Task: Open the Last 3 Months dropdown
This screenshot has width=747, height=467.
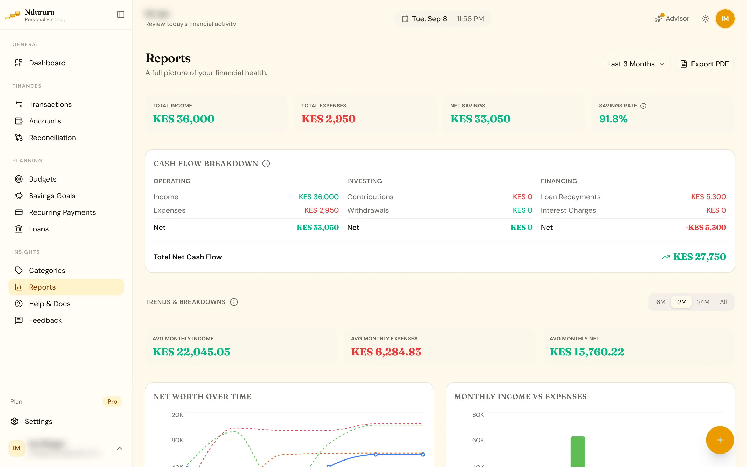Action: pyautogui.click(x=636, y=64)
